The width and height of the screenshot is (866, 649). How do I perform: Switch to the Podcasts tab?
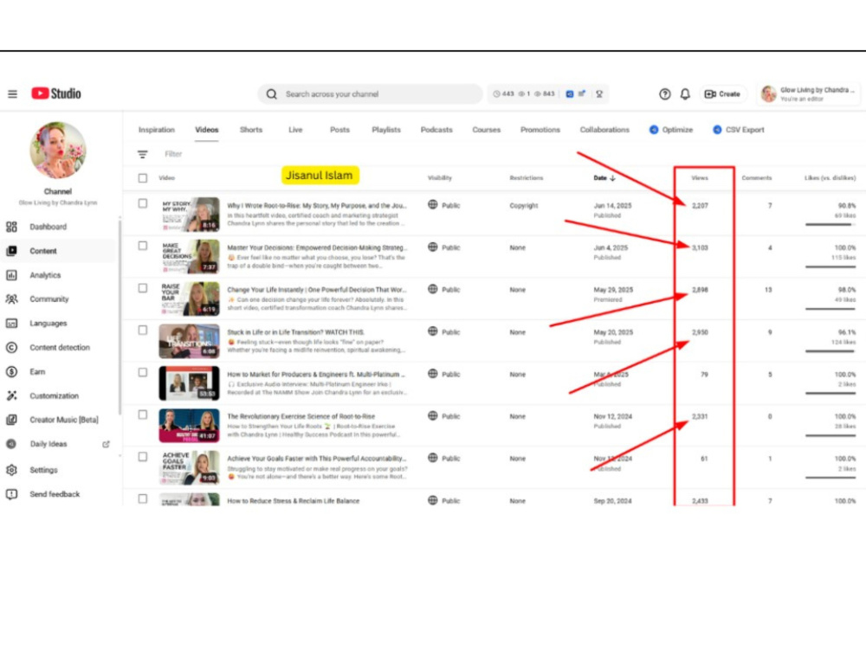pos(436,130)
